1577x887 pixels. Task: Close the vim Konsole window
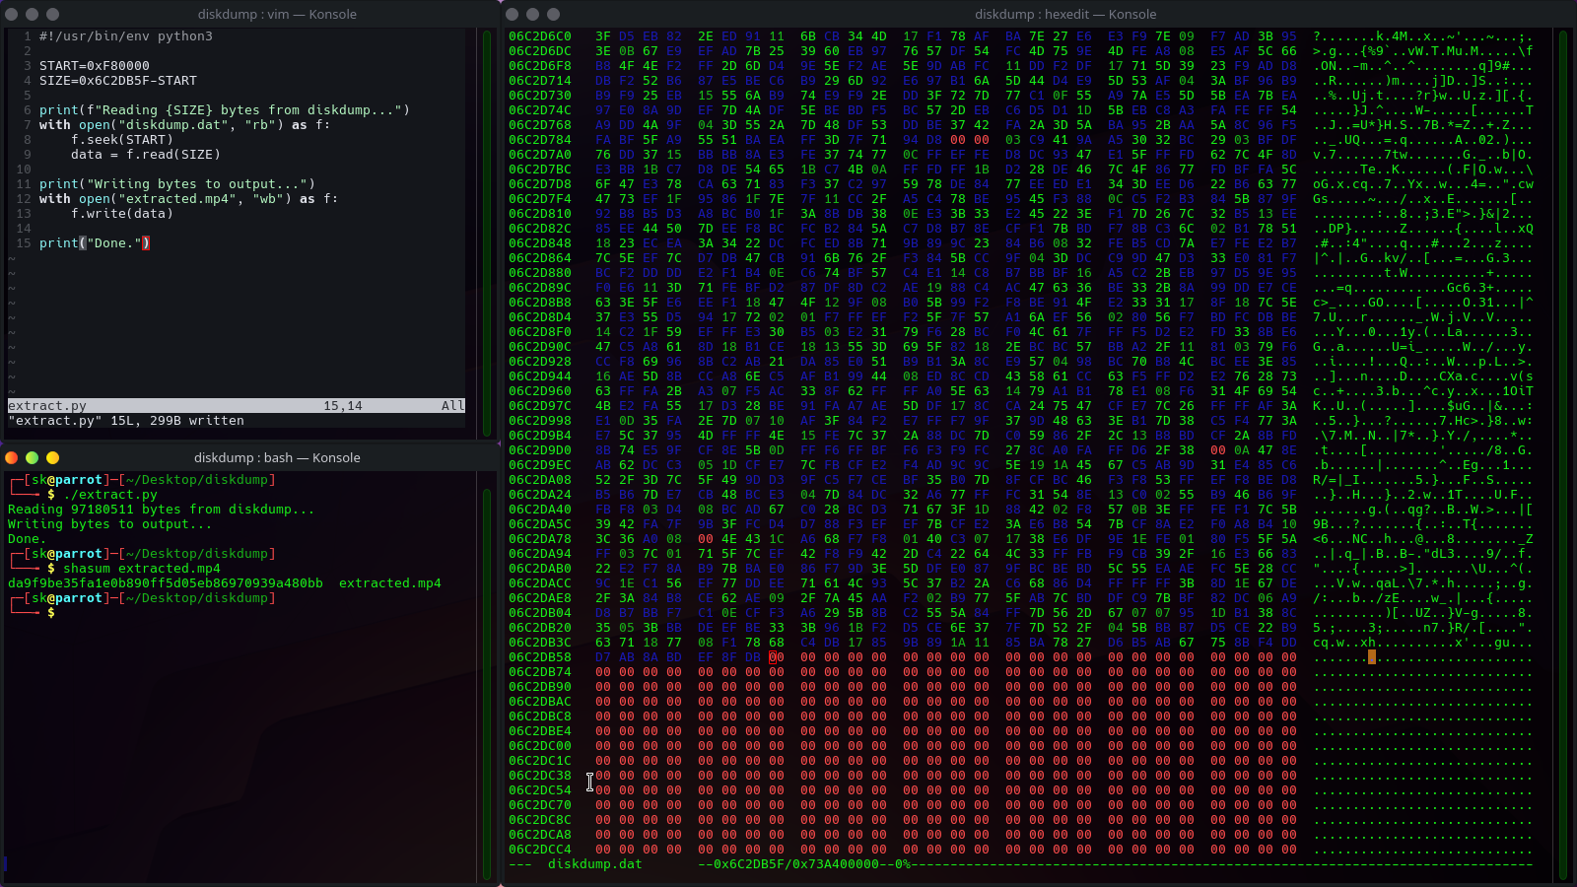click(12, 14)
